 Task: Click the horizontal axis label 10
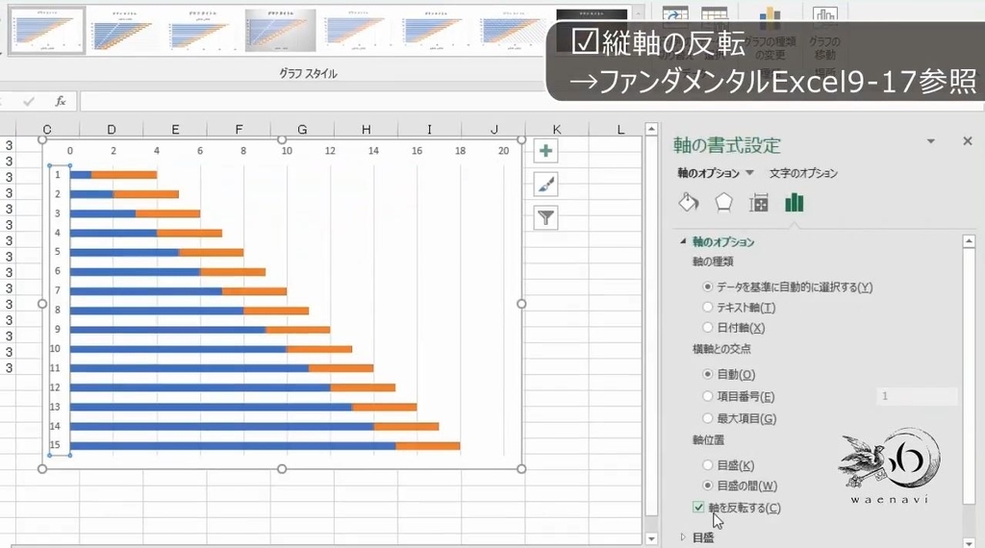(287, 151)
